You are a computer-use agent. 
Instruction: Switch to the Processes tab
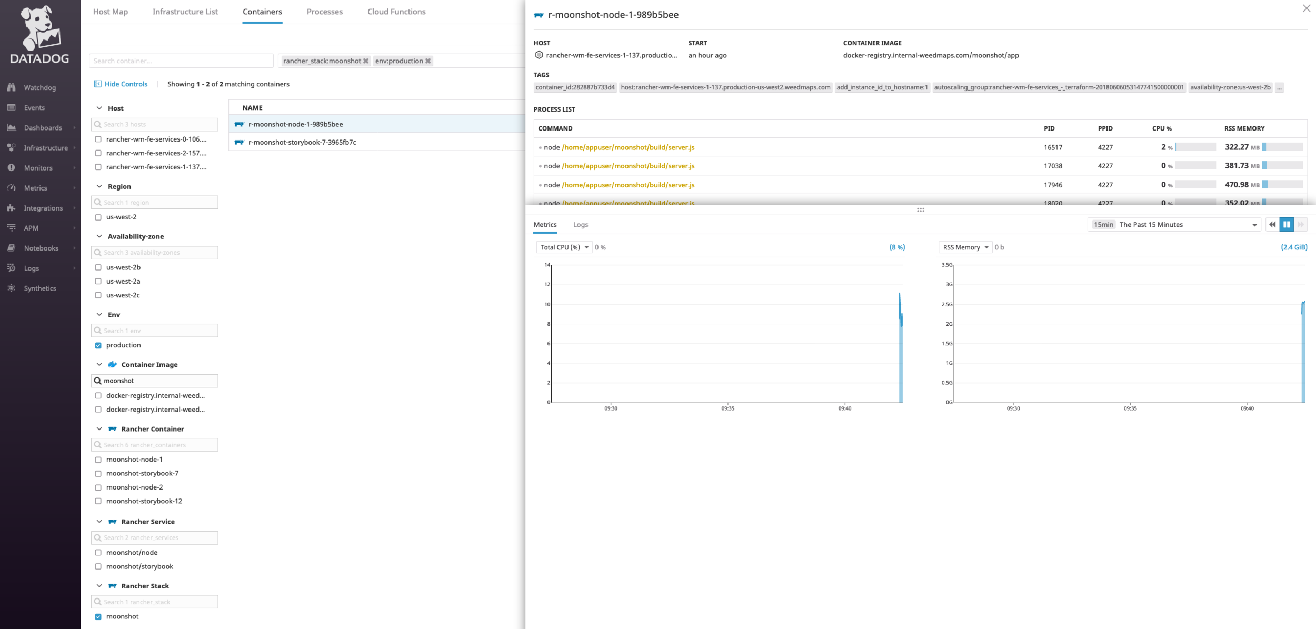point(324,12)
